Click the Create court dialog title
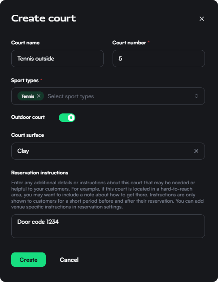 click(44, 18)
